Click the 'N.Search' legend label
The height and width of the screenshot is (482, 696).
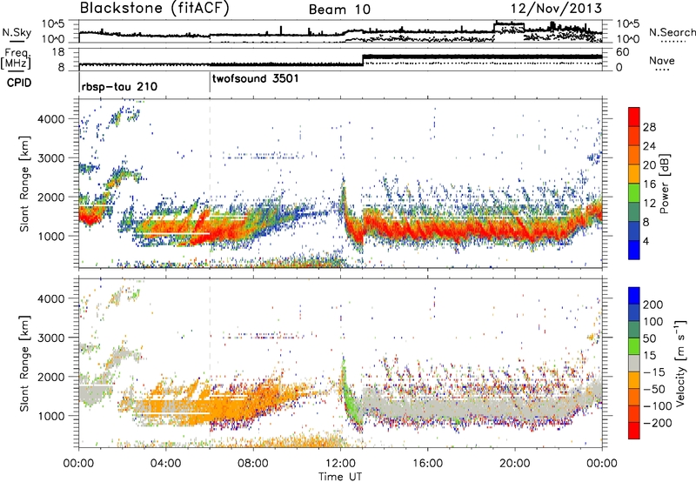672,32
